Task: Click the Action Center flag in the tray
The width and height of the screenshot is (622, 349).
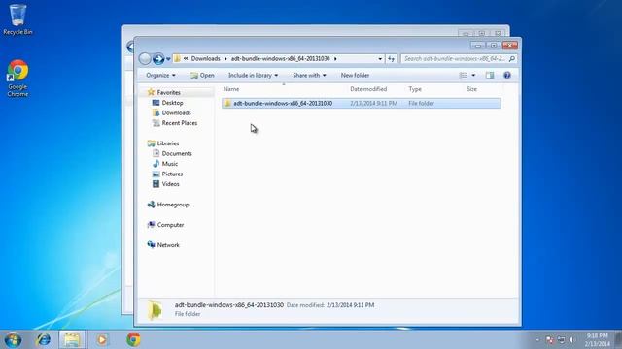Action: (549, 340)
